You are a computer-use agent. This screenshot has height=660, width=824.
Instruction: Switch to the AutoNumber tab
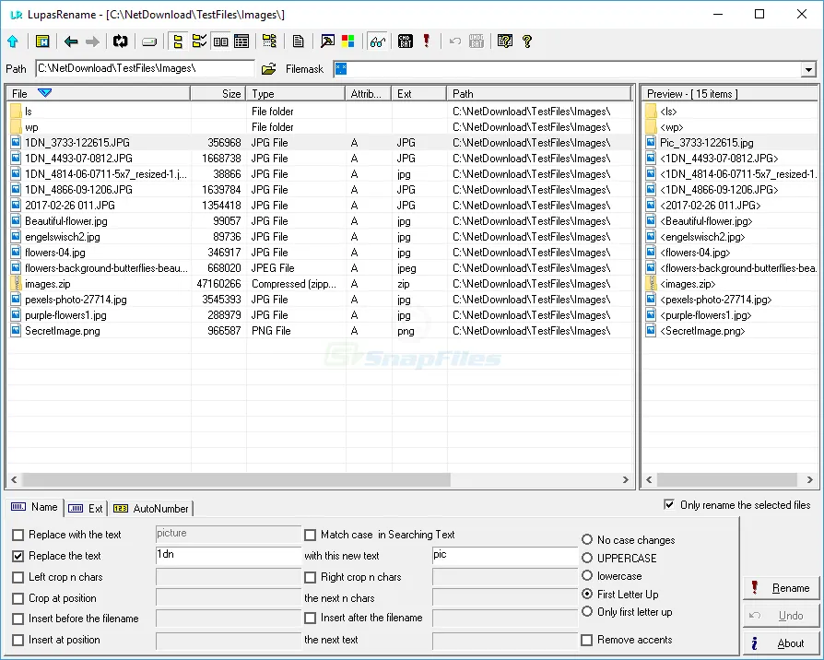pos(151,508)
